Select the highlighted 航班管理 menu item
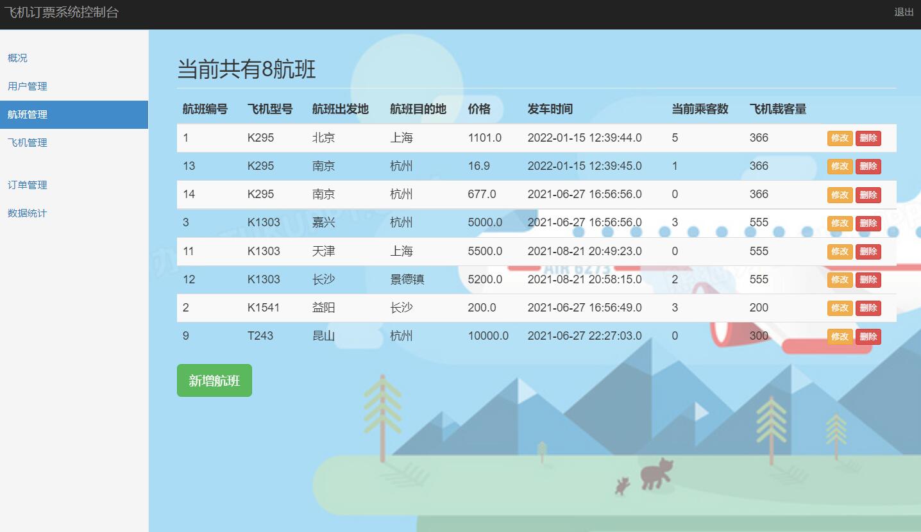This screenshot has height=532, width=921. [26, 114]
